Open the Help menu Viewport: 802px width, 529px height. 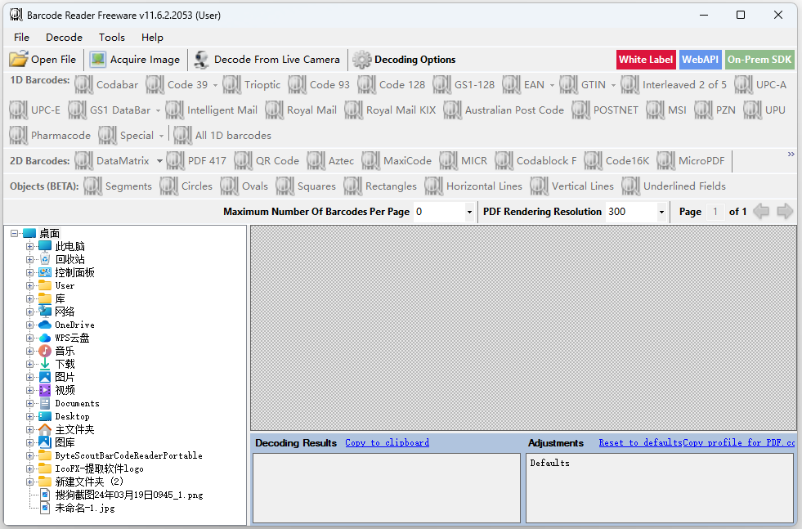point(152,38)
